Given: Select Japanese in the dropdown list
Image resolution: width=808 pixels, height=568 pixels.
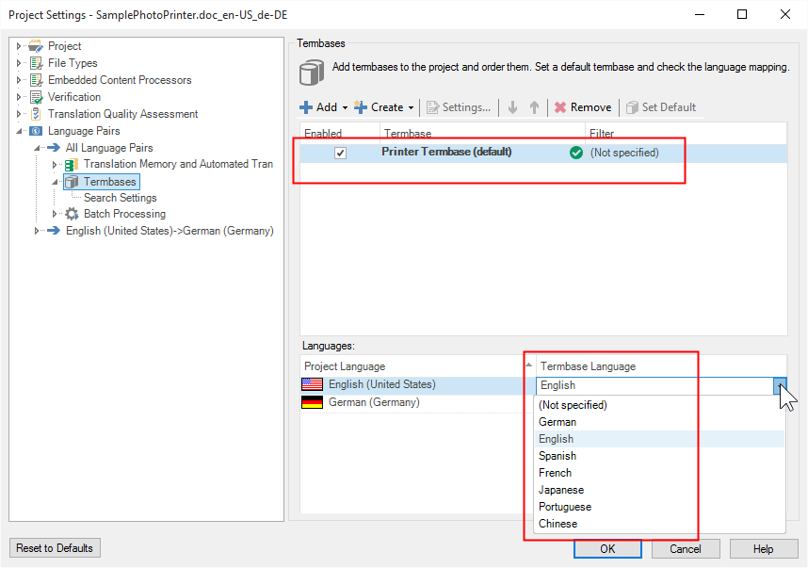Looking at the screenshot, I should click(561, 490).
